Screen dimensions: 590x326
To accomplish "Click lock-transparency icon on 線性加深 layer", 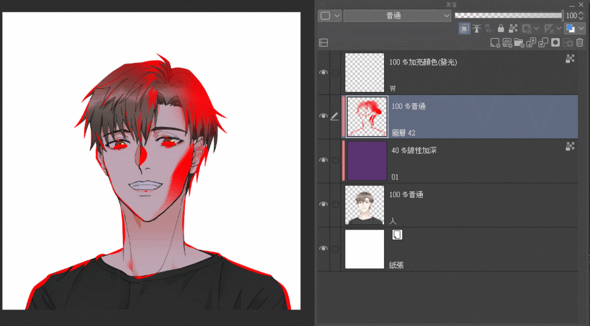I will 570,147.
